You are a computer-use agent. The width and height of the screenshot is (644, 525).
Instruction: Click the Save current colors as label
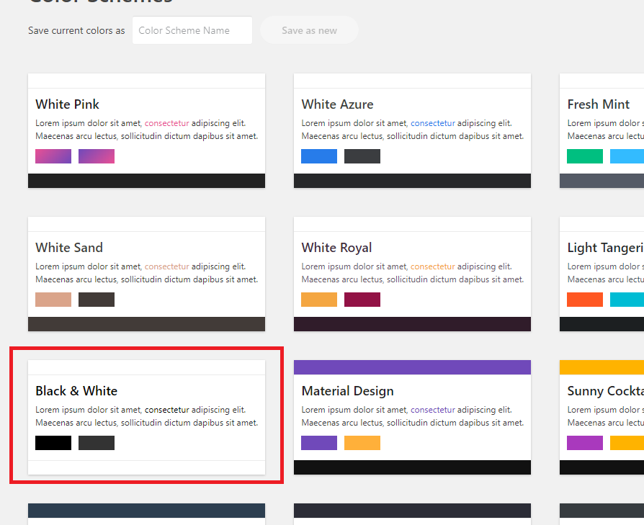[76, 30]
